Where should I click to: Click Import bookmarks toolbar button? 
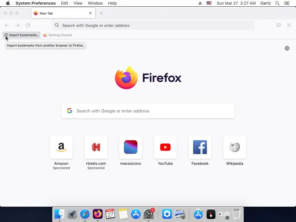[21, 35]
